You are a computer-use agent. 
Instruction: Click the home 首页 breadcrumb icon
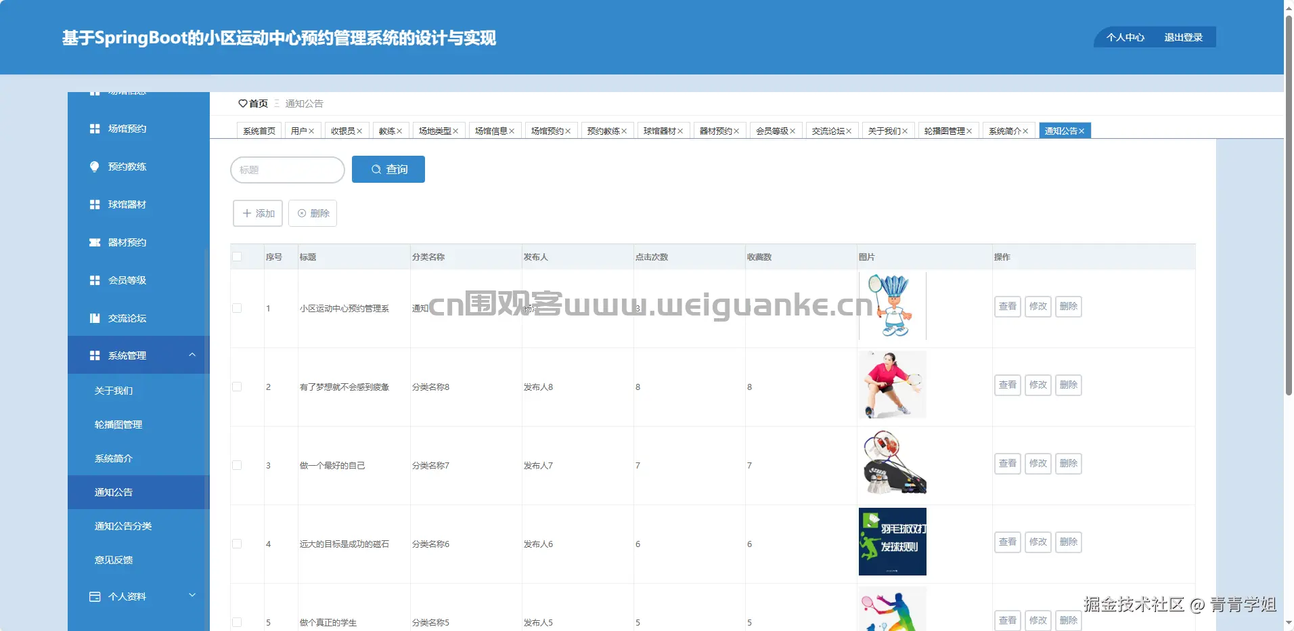[244, 104]
